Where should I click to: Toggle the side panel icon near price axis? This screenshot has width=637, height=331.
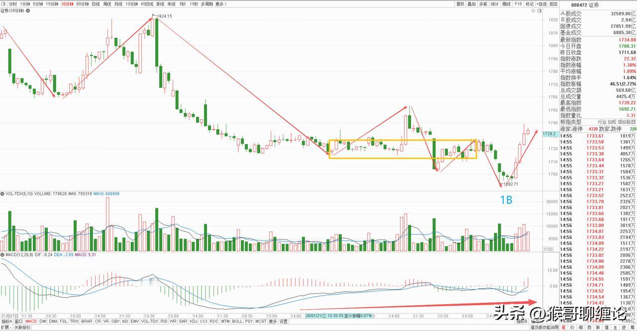[539, 10]
